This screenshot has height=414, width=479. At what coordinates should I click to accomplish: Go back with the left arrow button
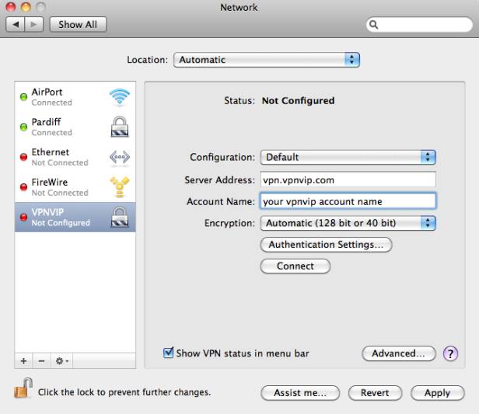point(16,24)
